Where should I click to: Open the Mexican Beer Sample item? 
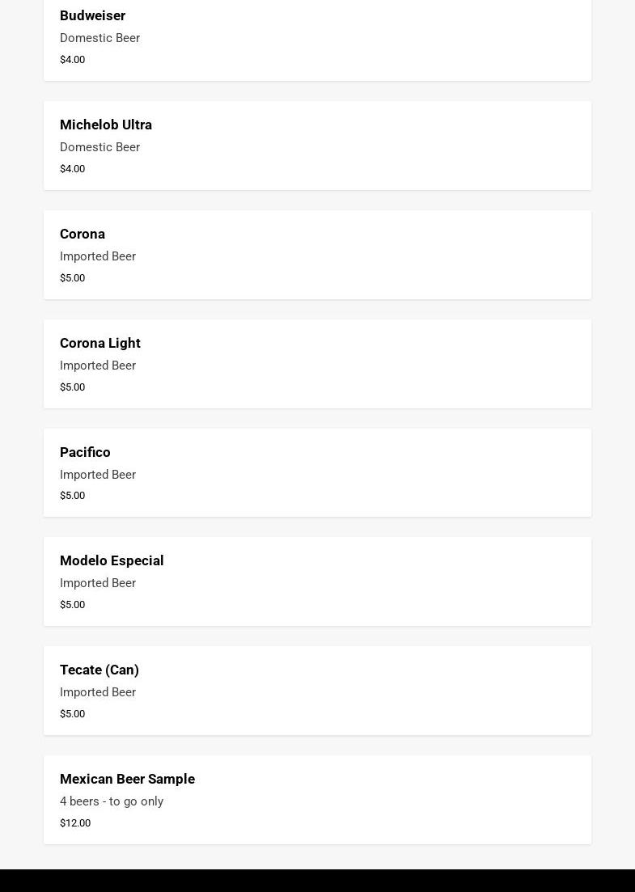(317, 800)
